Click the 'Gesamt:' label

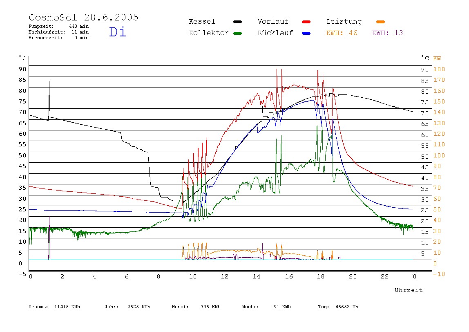(38, 307)
